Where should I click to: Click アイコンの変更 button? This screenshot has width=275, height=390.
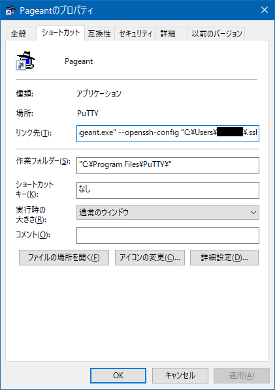[x=150, y=258]
